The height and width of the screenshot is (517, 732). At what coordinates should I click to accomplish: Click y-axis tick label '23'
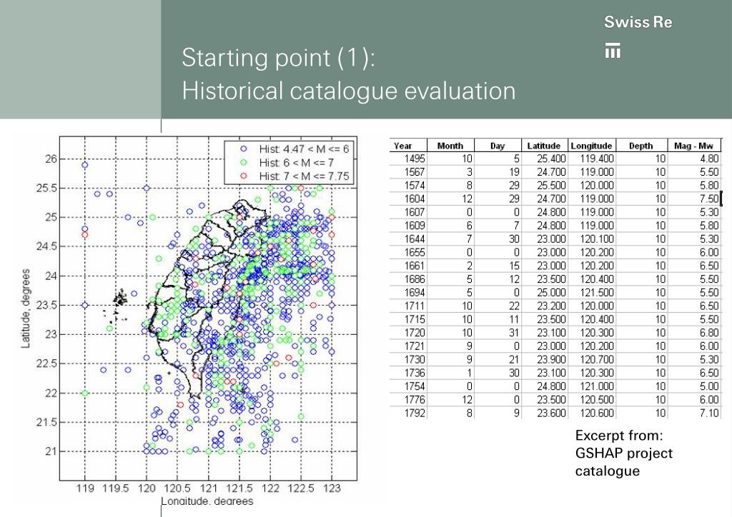click(51, 334)
